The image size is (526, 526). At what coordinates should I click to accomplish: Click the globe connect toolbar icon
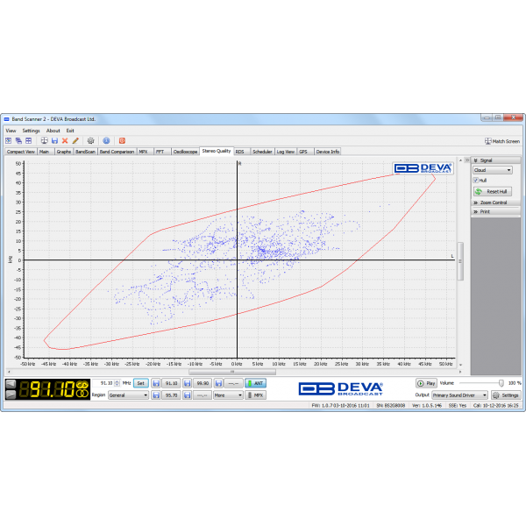pos(45,140)
